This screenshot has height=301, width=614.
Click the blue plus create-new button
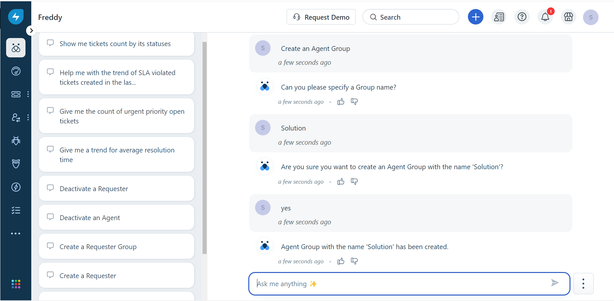[476, 17]
